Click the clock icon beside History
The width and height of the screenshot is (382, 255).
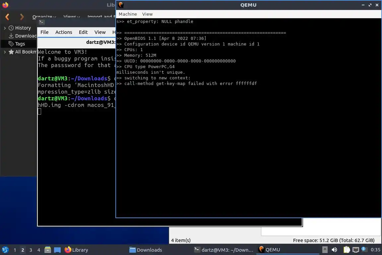point(11,28)
